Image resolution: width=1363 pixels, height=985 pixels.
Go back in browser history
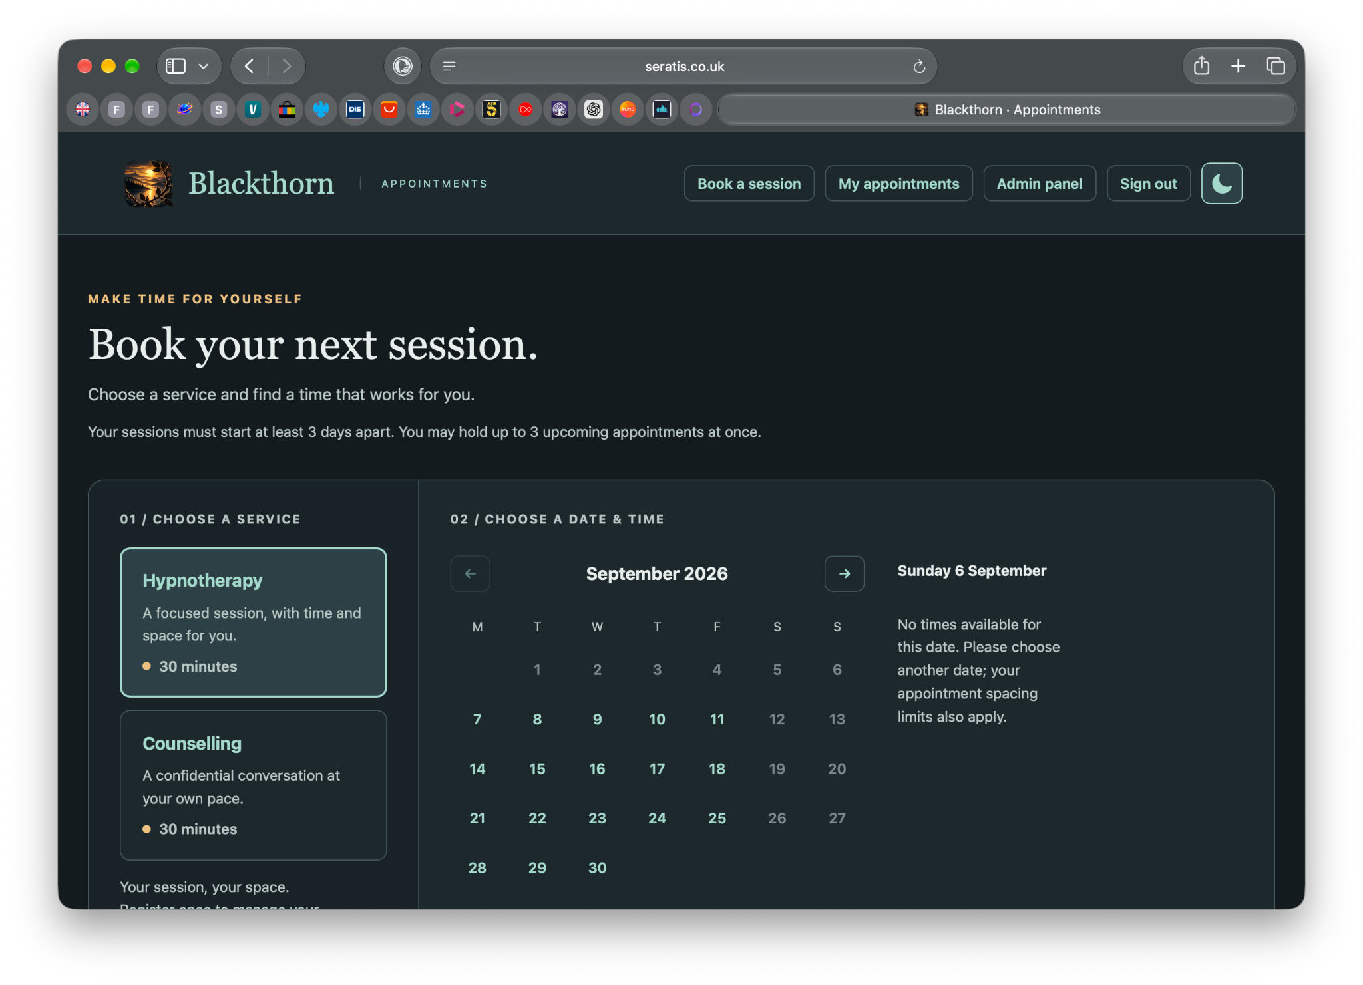coord(250,66)
